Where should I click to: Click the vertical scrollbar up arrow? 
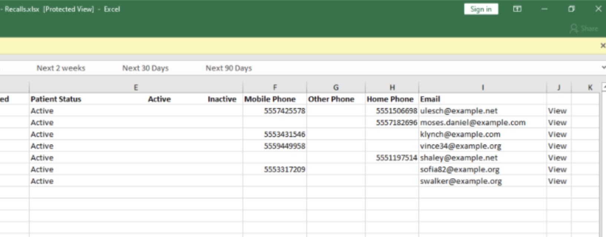click(603, 87)
